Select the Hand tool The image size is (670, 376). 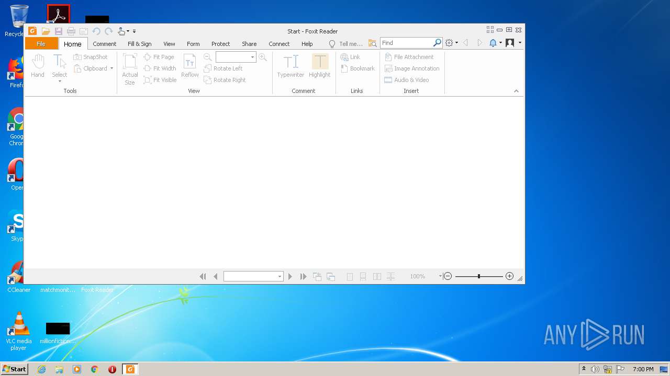[x=38, y=66]
